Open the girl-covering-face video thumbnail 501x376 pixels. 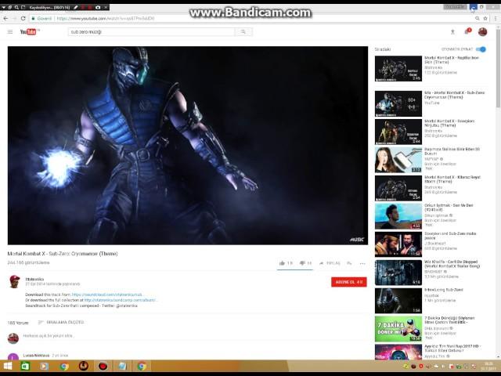398,160
